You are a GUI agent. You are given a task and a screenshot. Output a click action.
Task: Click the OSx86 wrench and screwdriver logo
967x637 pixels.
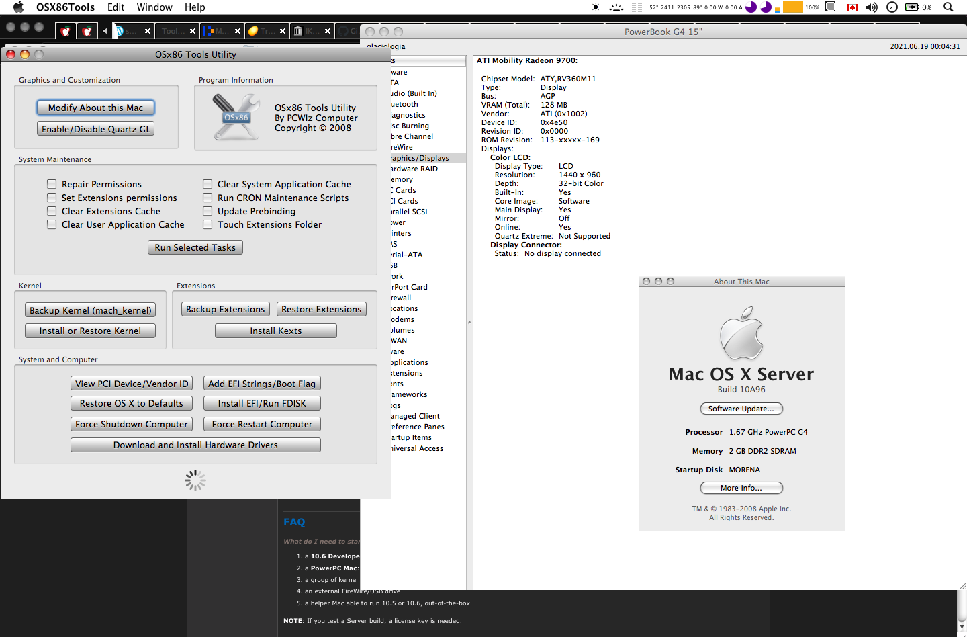click(x=236, y=117)
